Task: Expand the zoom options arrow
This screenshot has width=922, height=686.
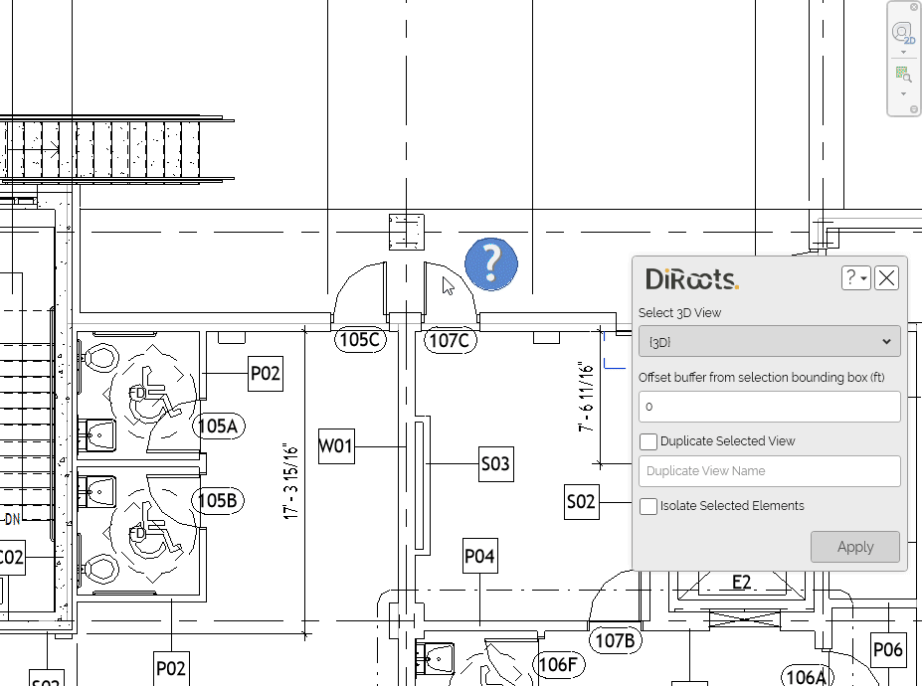Action: (x=903, y=93)
